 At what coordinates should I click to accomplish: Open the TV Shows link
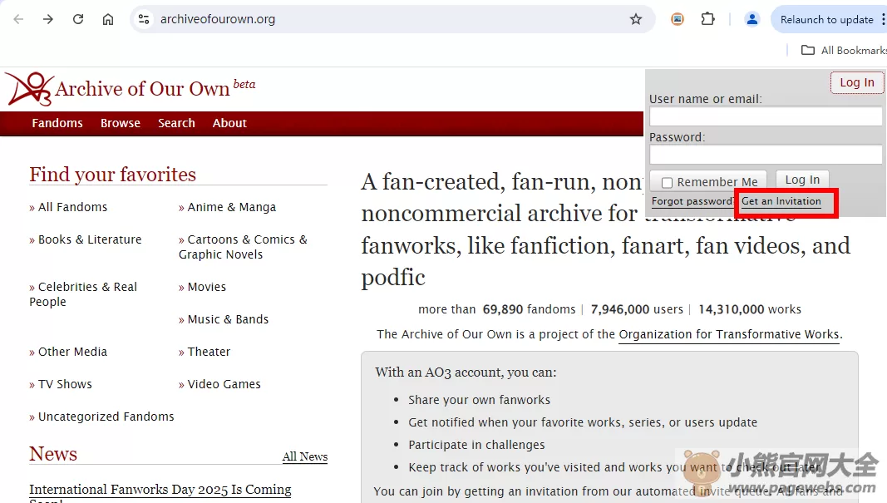tap(65, 384)
